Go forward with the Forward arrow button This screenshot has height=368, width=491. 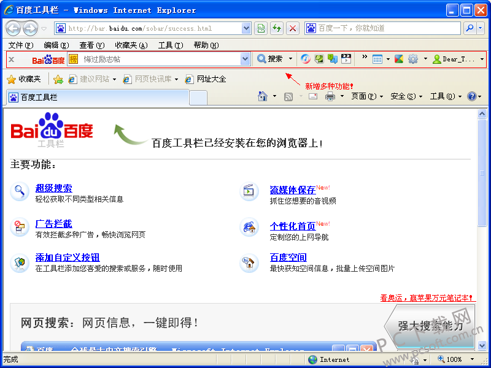30,29
